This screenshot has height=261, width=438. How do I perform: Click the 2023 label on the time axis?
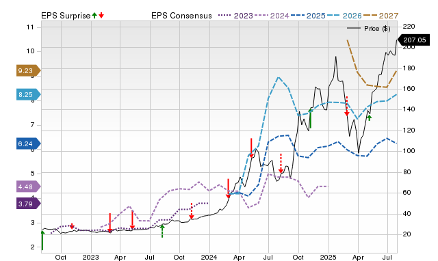pos(90,257)
